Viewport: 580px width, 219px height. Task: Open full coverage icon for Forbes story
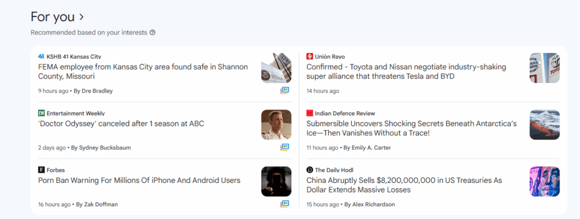(x=284, y=204)
